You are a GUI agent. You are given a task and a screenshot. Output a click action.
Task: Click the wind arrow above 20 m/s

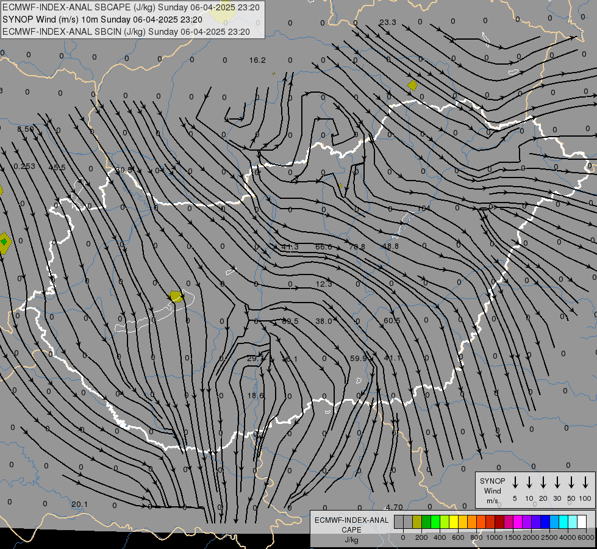(543, 483)
